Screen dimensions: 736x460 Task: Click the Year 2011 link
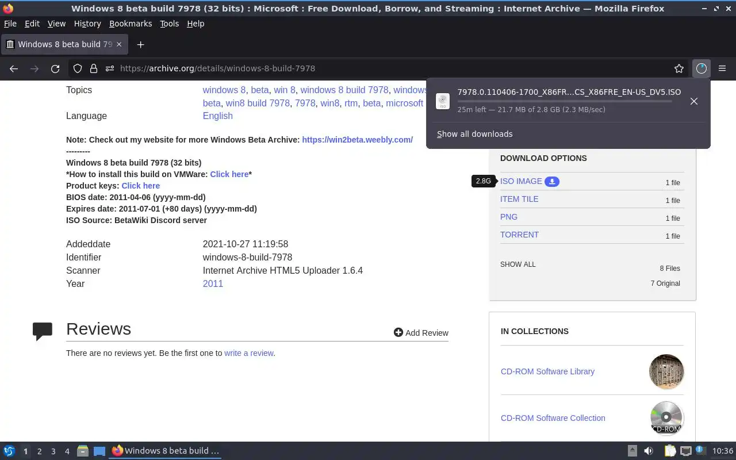[x=213, y=283]
